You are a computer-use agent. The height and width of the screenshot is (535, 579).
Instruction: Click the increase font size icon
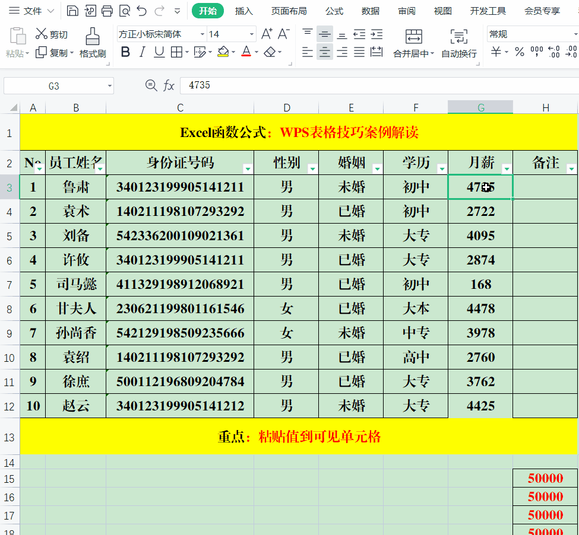pos(267,34)
